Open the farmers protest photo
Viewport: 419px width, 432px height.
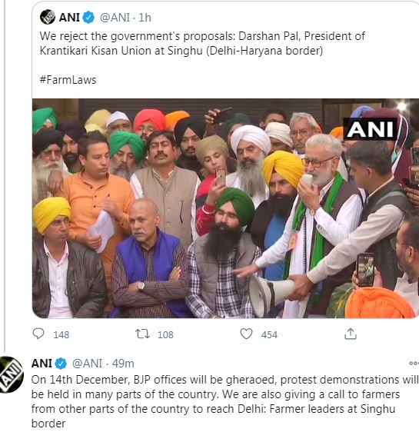pos(225,208)
